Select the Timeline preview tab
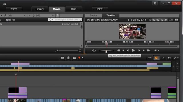Screen dimensions: 183x102 111,15
